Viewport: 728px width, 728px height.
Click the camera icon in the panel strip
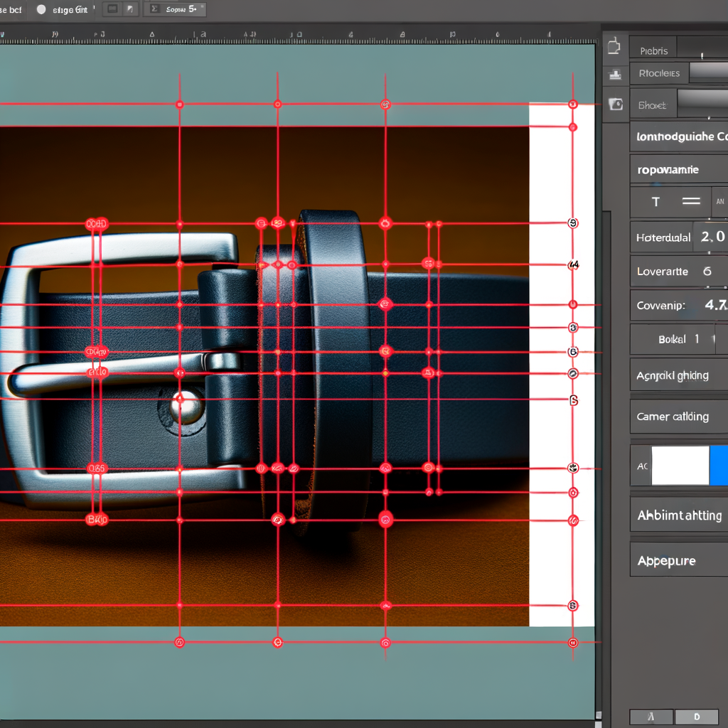pyautogui.click(x=616, y=104)
